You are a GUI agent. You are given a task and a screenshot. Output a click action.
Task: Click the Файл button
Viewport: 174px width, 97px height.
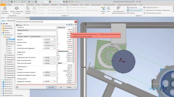tap(3, 5)
